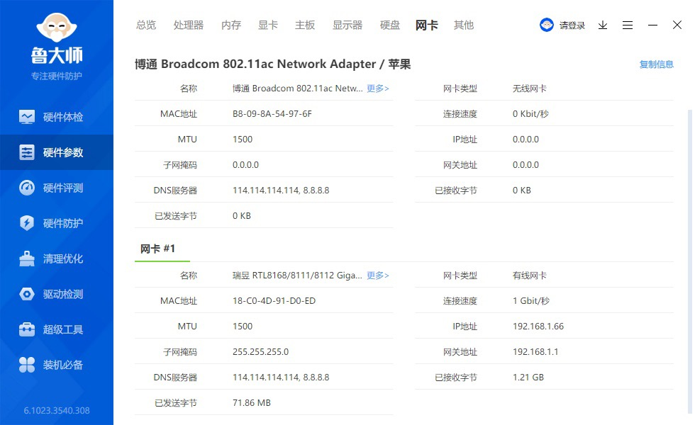Click the received bytes value 1.21 GB
The image size is (695, 425).
pyautogui.click(x=528, y=377)
